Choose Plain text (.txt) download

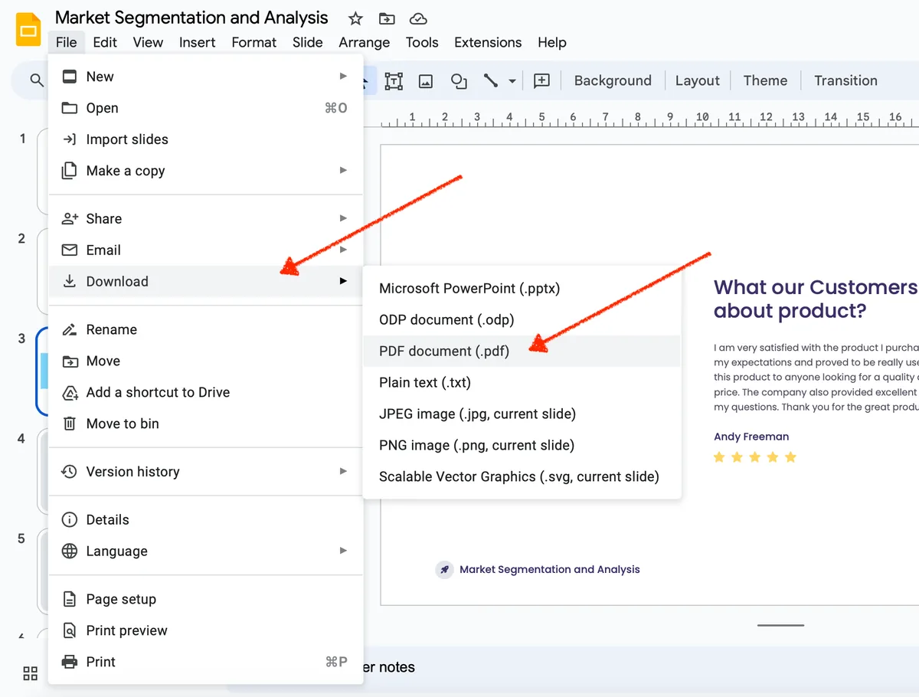coord(522,382)
